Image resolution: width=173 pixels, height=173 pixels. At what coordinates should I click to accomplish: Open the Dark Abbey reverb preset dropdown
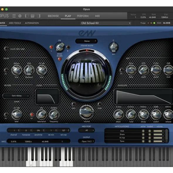(x=16, y=96)
